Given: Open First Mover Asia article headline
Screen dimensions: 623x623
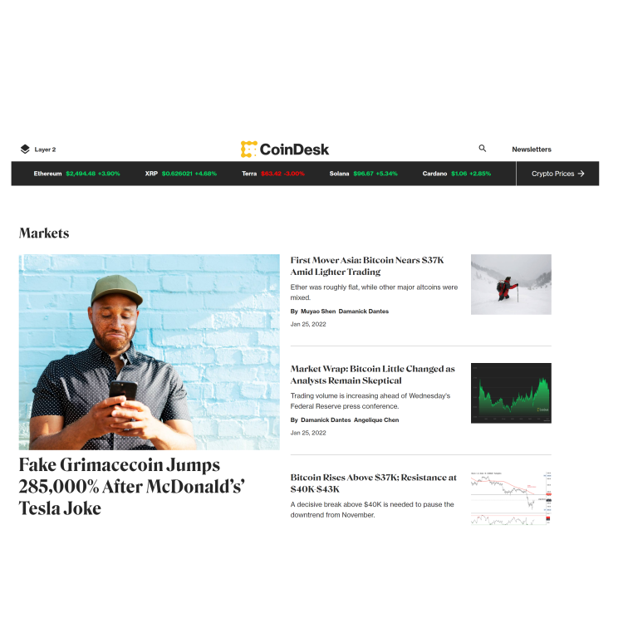Looking at the screenshot, I should click(x=366, y=266).
